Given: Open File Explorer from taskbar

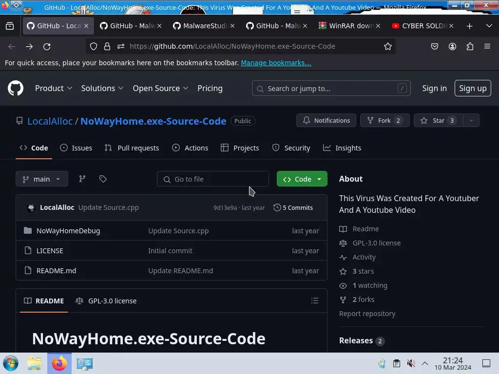Looking at the screenshot, I should click(x=34, y=363).
